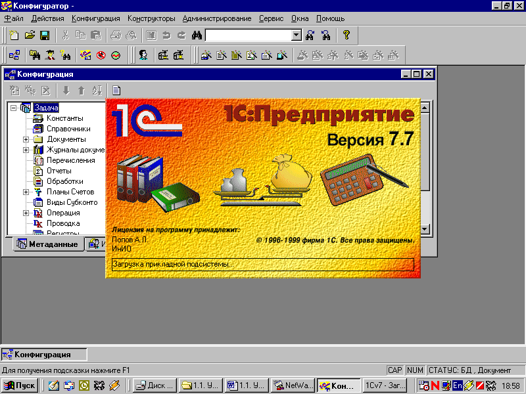Image resolution: width=526 pixels, height=394 pixels.
Task: Click scroll up arrow in Конфигурация window
Action: [424, 108]
